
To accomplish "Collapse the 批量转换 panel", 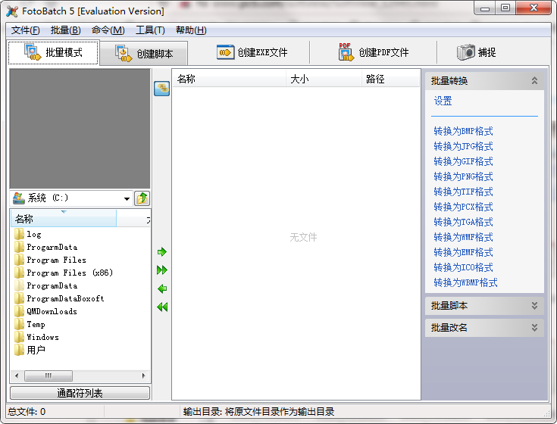I will pos(534,80).
